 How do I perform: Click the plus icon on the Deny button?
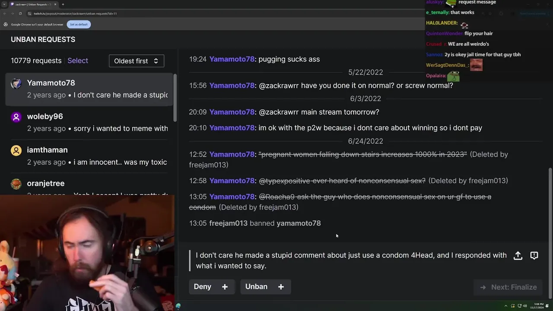[x=225, y=287]
